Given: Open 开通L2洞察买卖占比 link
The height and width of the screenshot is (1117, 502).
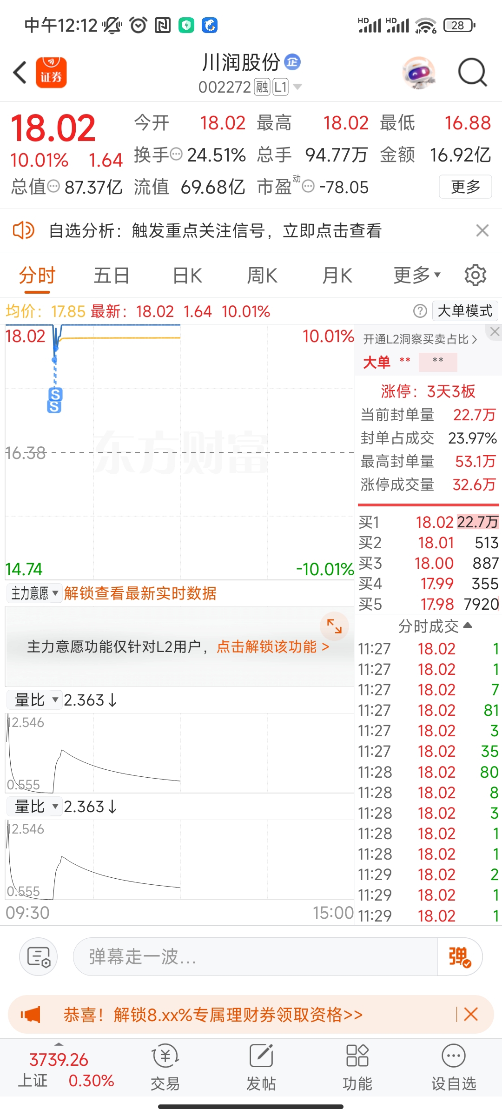Looking at the screenshot, I should 420,339.
